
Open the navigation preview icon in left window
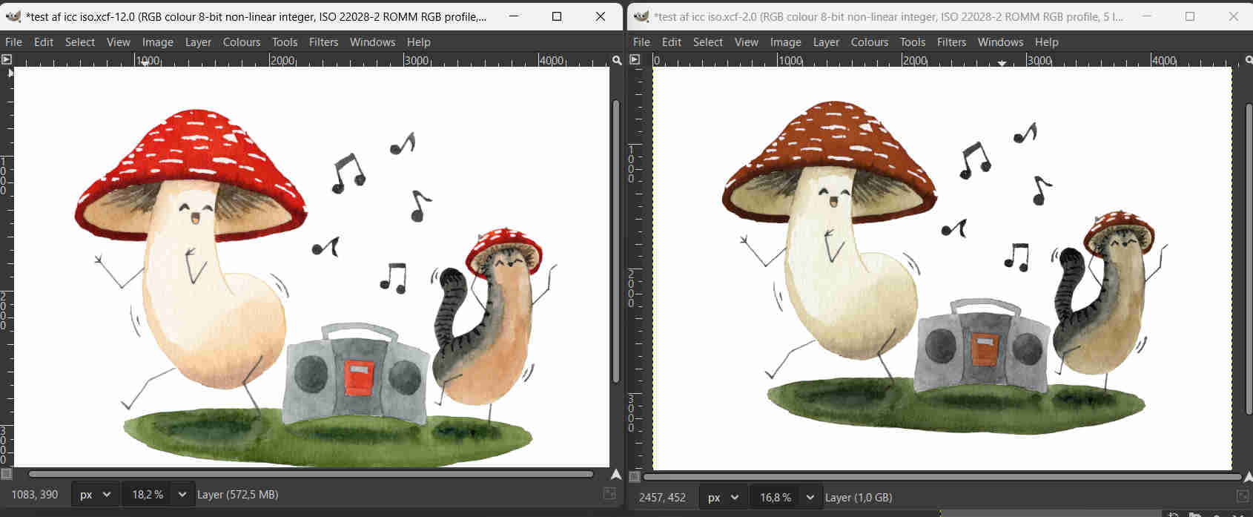click(x=615, y=475)
